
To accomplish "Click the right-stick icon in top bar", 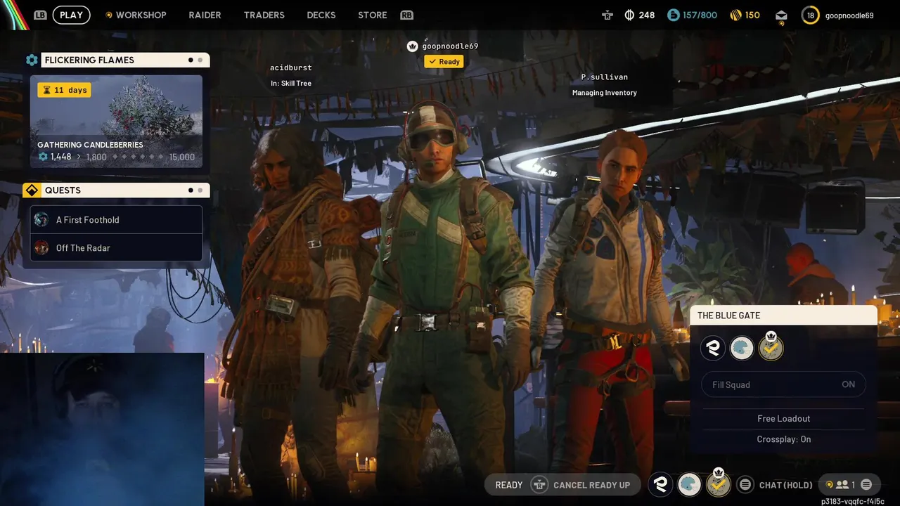I will (607, 15).
